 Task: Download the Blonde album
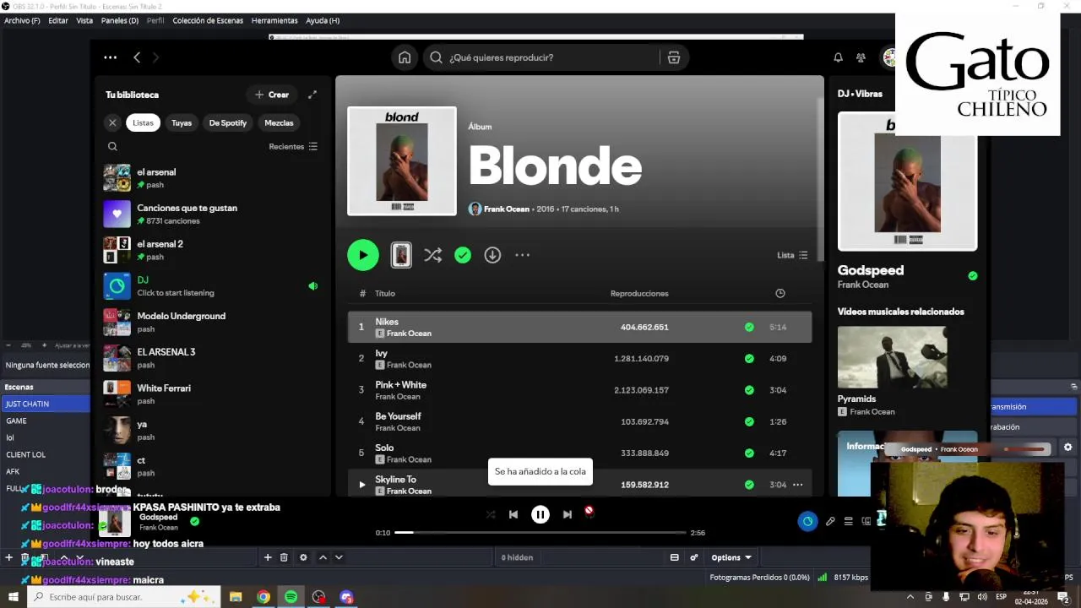tap(492, 255)
